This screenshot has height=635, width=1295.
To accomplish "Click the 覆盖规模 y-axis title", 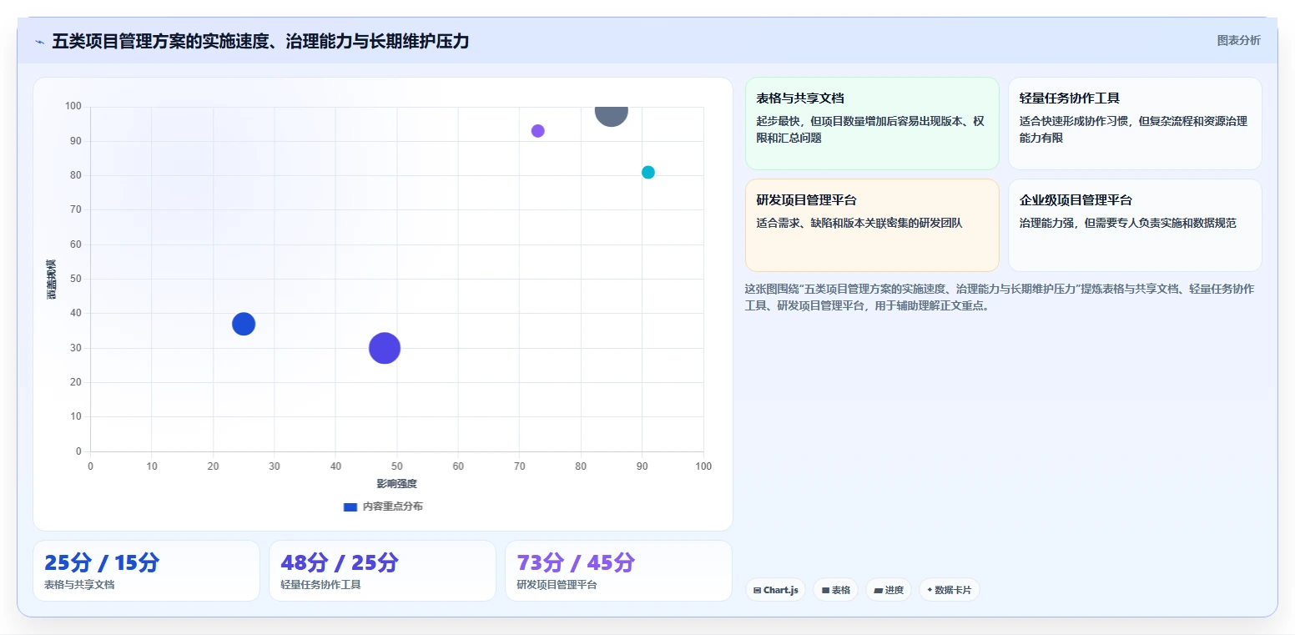I will tap(52, 279).
